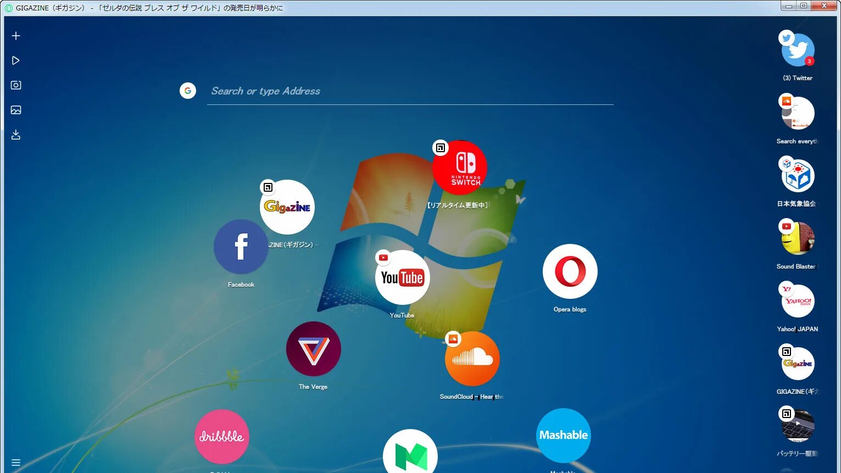841x473 pixels.
Task: Open the Mashable bubble
Action: [x=564, y=436]
